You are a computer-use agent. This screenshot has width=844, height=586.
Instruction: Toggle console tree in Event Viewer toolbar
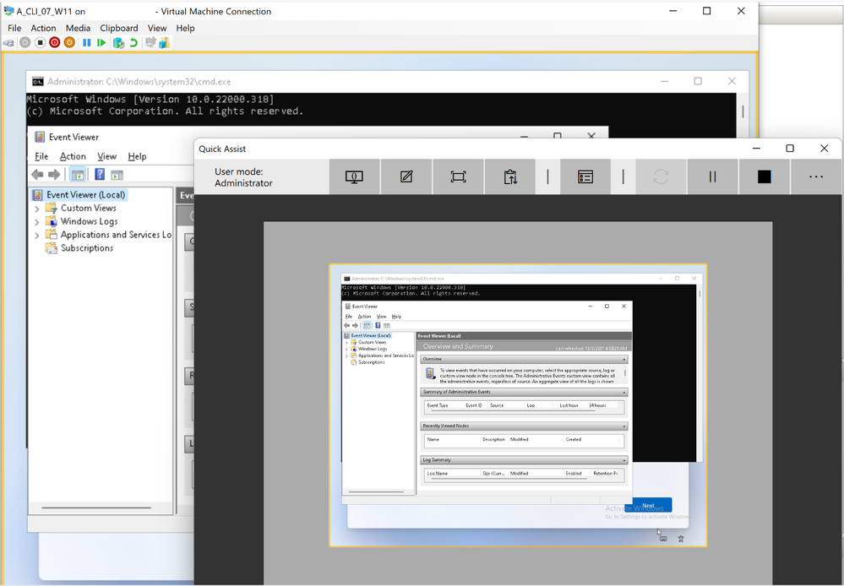coord(78,174)
